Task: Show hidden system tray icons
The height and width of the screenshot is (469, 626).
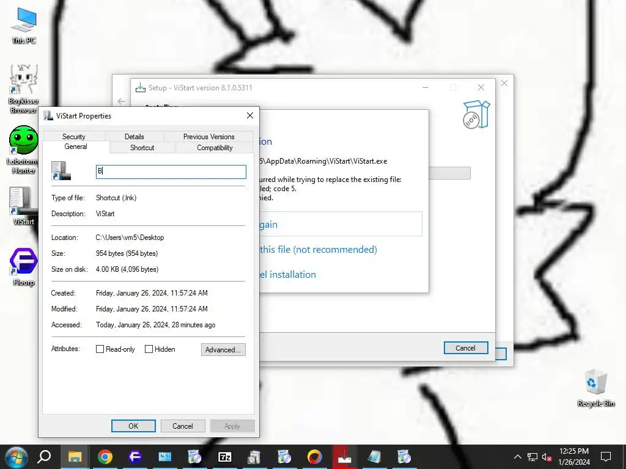Action: 517,457
